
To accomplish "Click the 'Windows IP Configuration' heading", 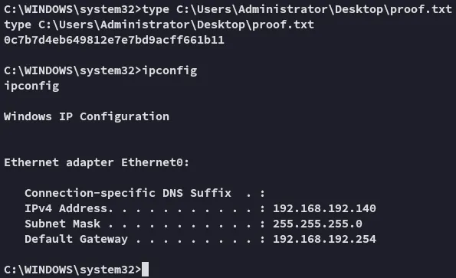I will 87,116.
